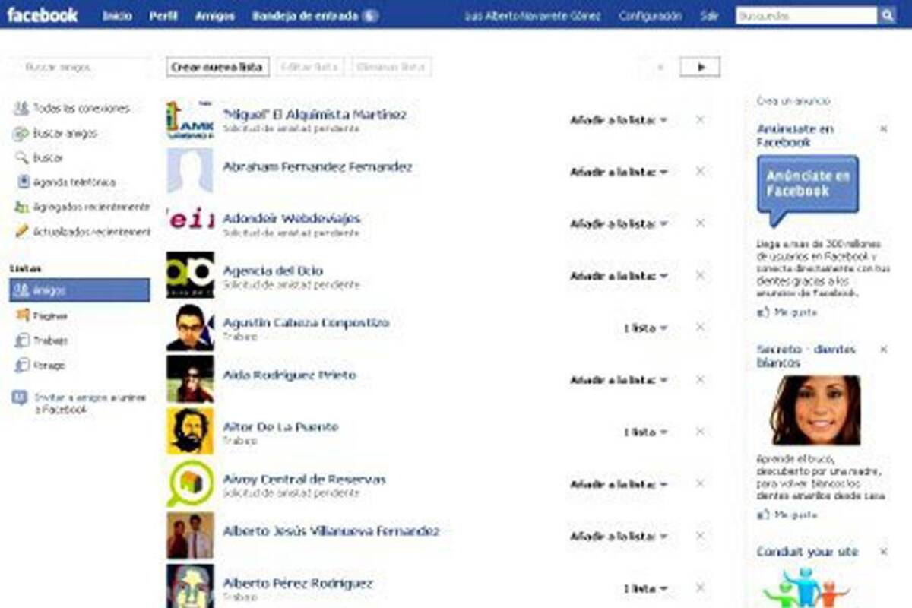Click Agregados recientemente icon

(21, 207)
